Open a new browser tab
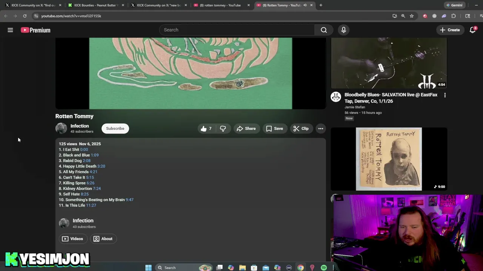The height and width of the screenshot is (271, 483). pos(321,5)
